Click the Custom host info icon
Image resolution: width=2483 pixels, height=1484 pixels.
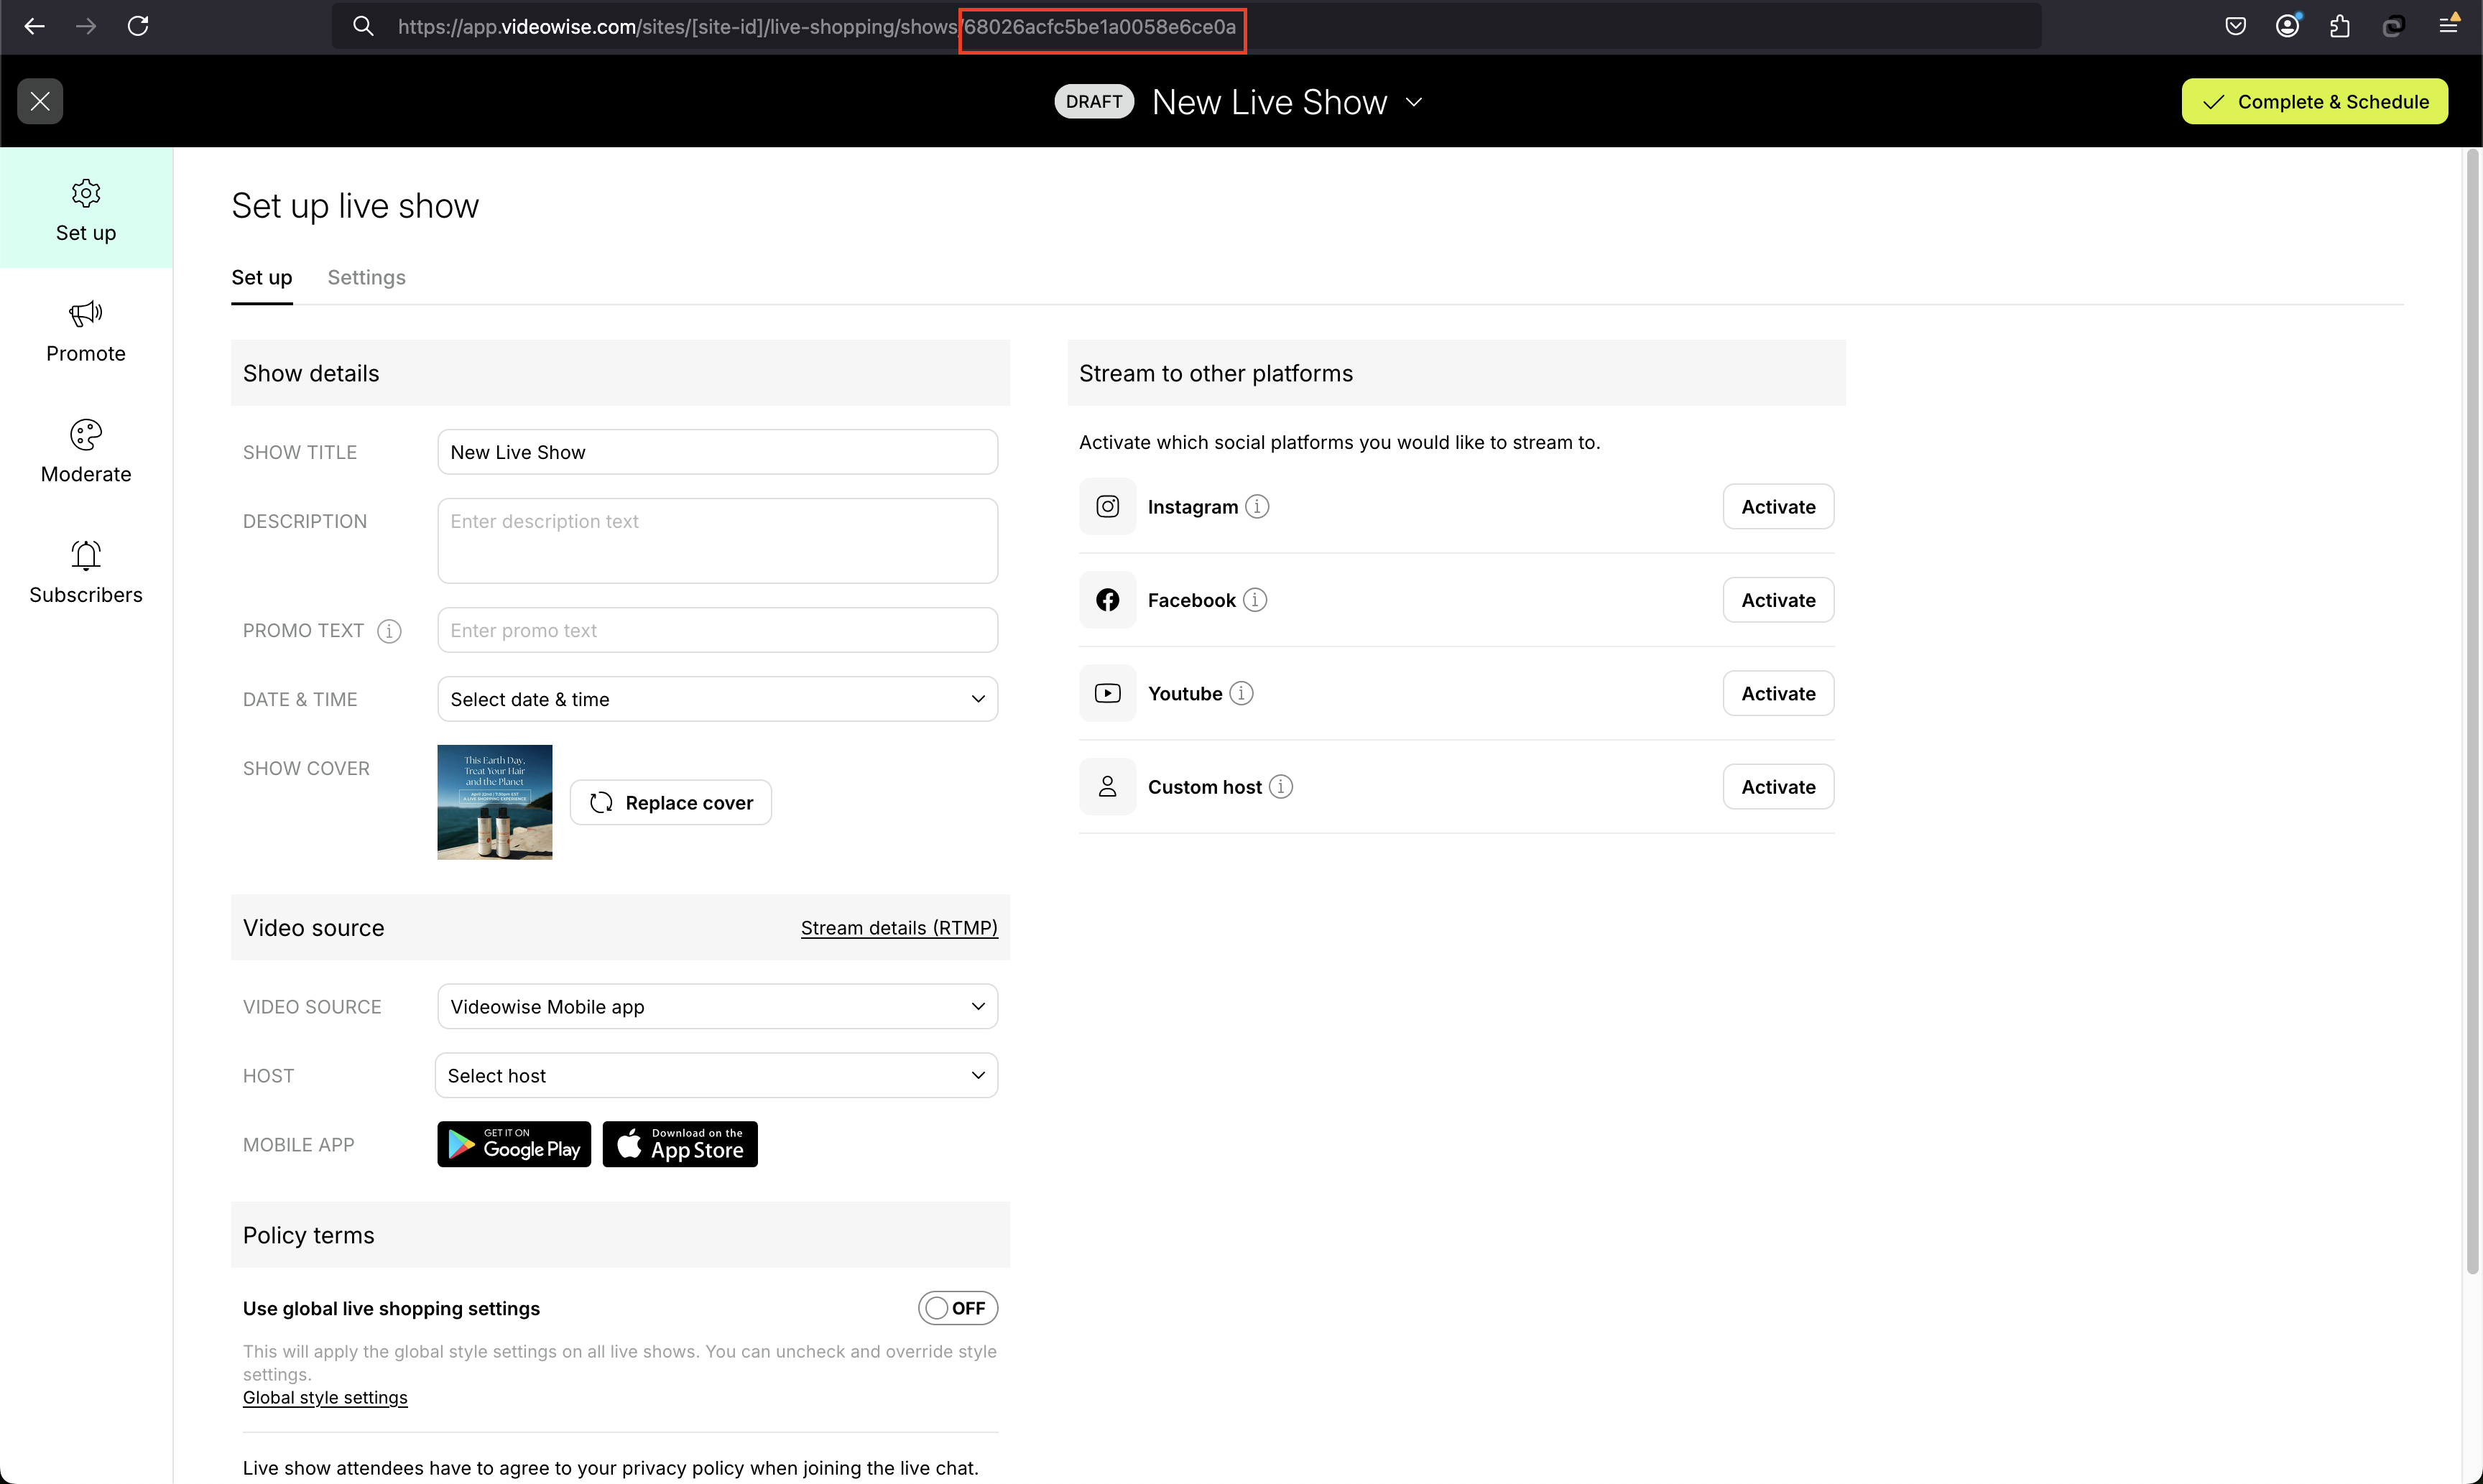1280,787
